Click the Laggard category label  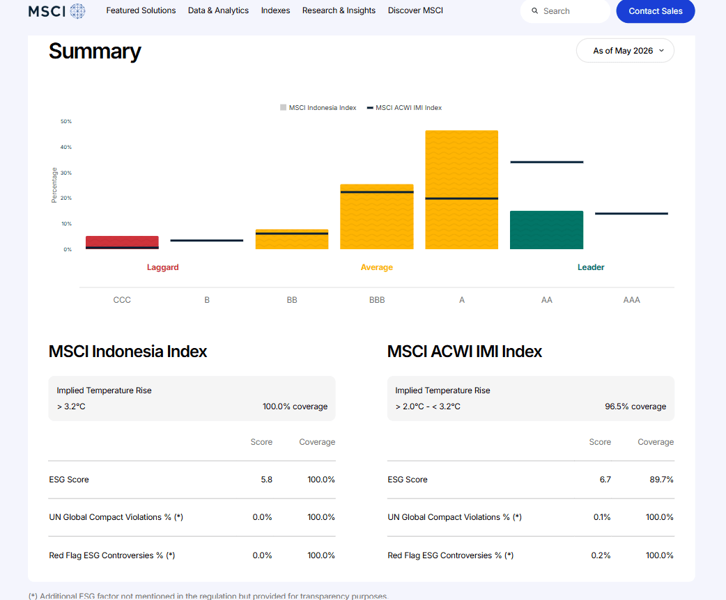click(162, 267)
